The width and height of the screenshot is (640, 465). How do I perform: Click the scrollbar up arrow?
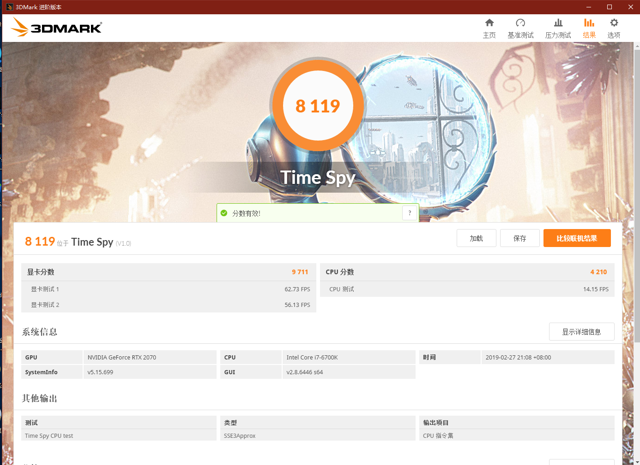(x=637, y=46)
